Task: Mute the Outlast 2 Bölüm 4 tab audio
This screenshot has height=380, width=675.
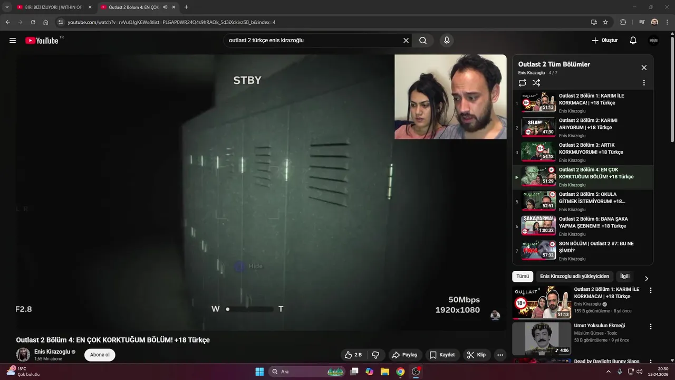Action: [166, 7]
